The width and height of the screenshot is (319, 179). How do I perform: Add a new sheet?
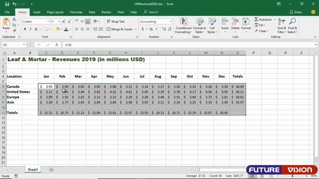pos(51,170)
